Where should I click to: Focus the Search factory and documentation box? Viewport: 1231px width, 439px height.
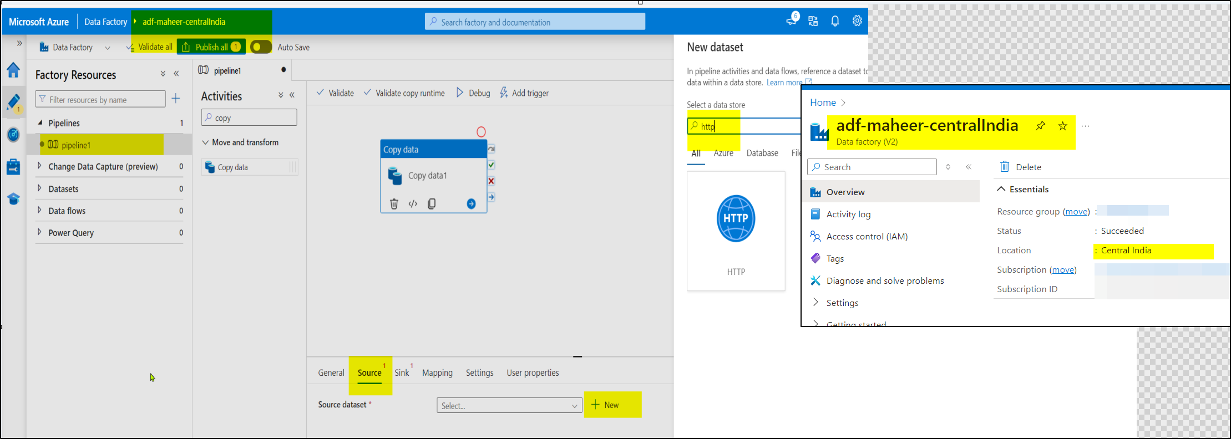pyautogui.click(x=535, y=22)
